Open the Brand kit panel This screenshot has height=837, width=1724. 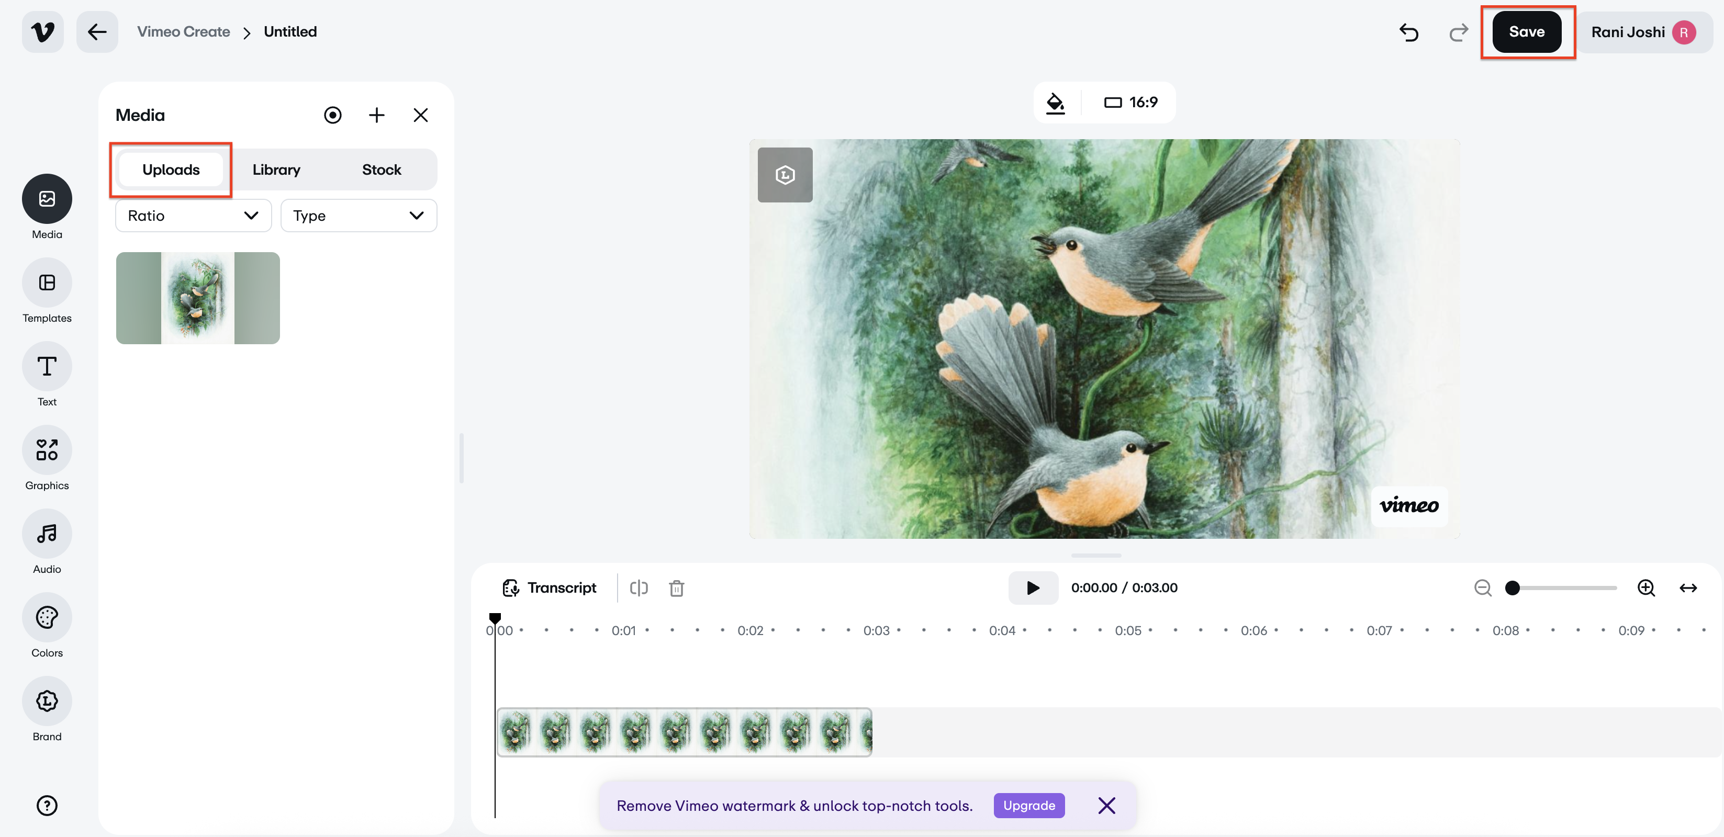[x=47, y=701]
